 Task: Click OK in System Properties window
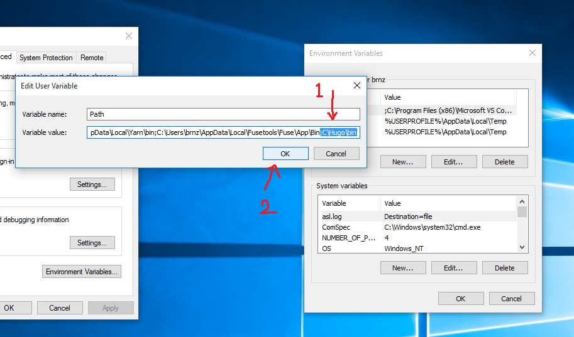click(14, 308)
